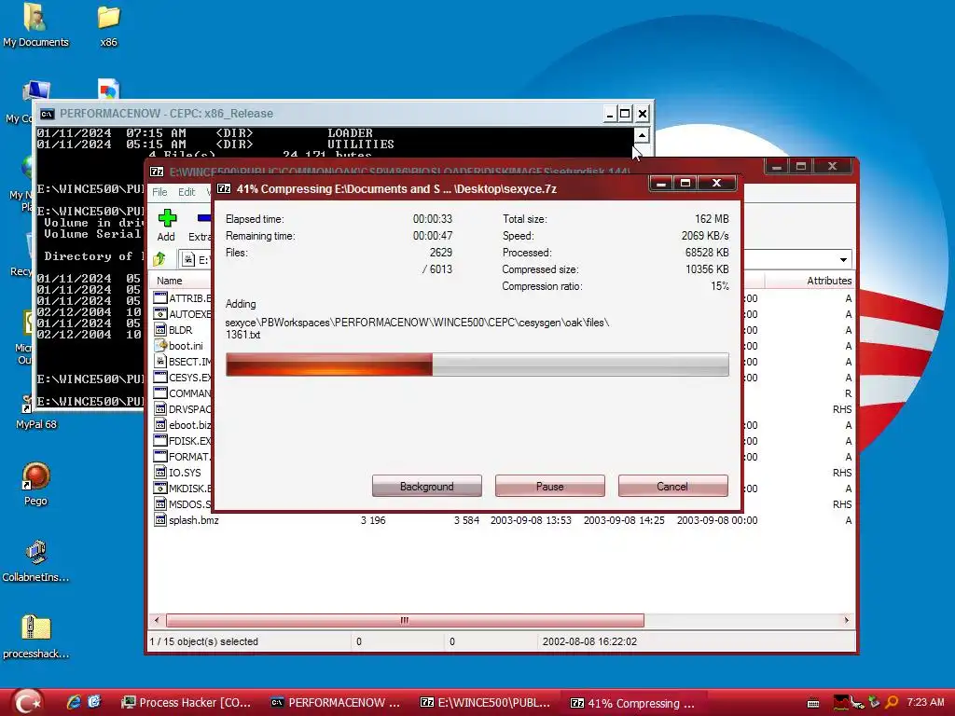Image resolution: width=955 pixels, height=716 pixels.
Task: Click the keyboard icon in system tray
Action: (813, 703)
